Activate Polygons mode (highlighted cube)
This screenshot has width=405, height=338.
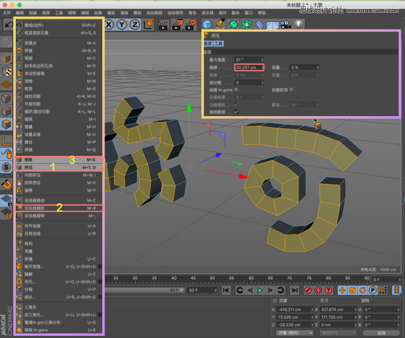[x=7, y=125]
